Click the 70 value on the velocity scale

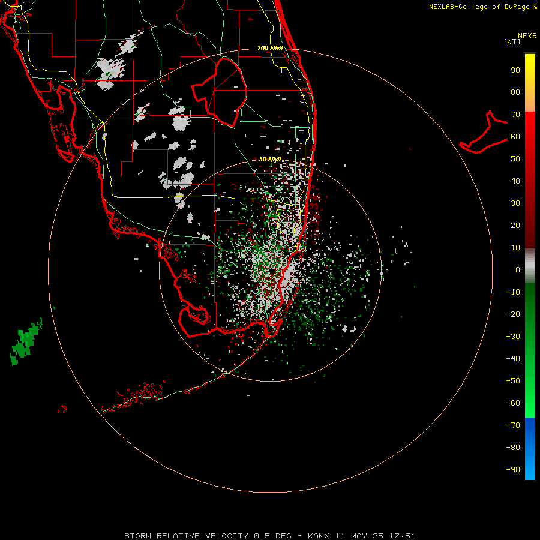click(515, 115)
